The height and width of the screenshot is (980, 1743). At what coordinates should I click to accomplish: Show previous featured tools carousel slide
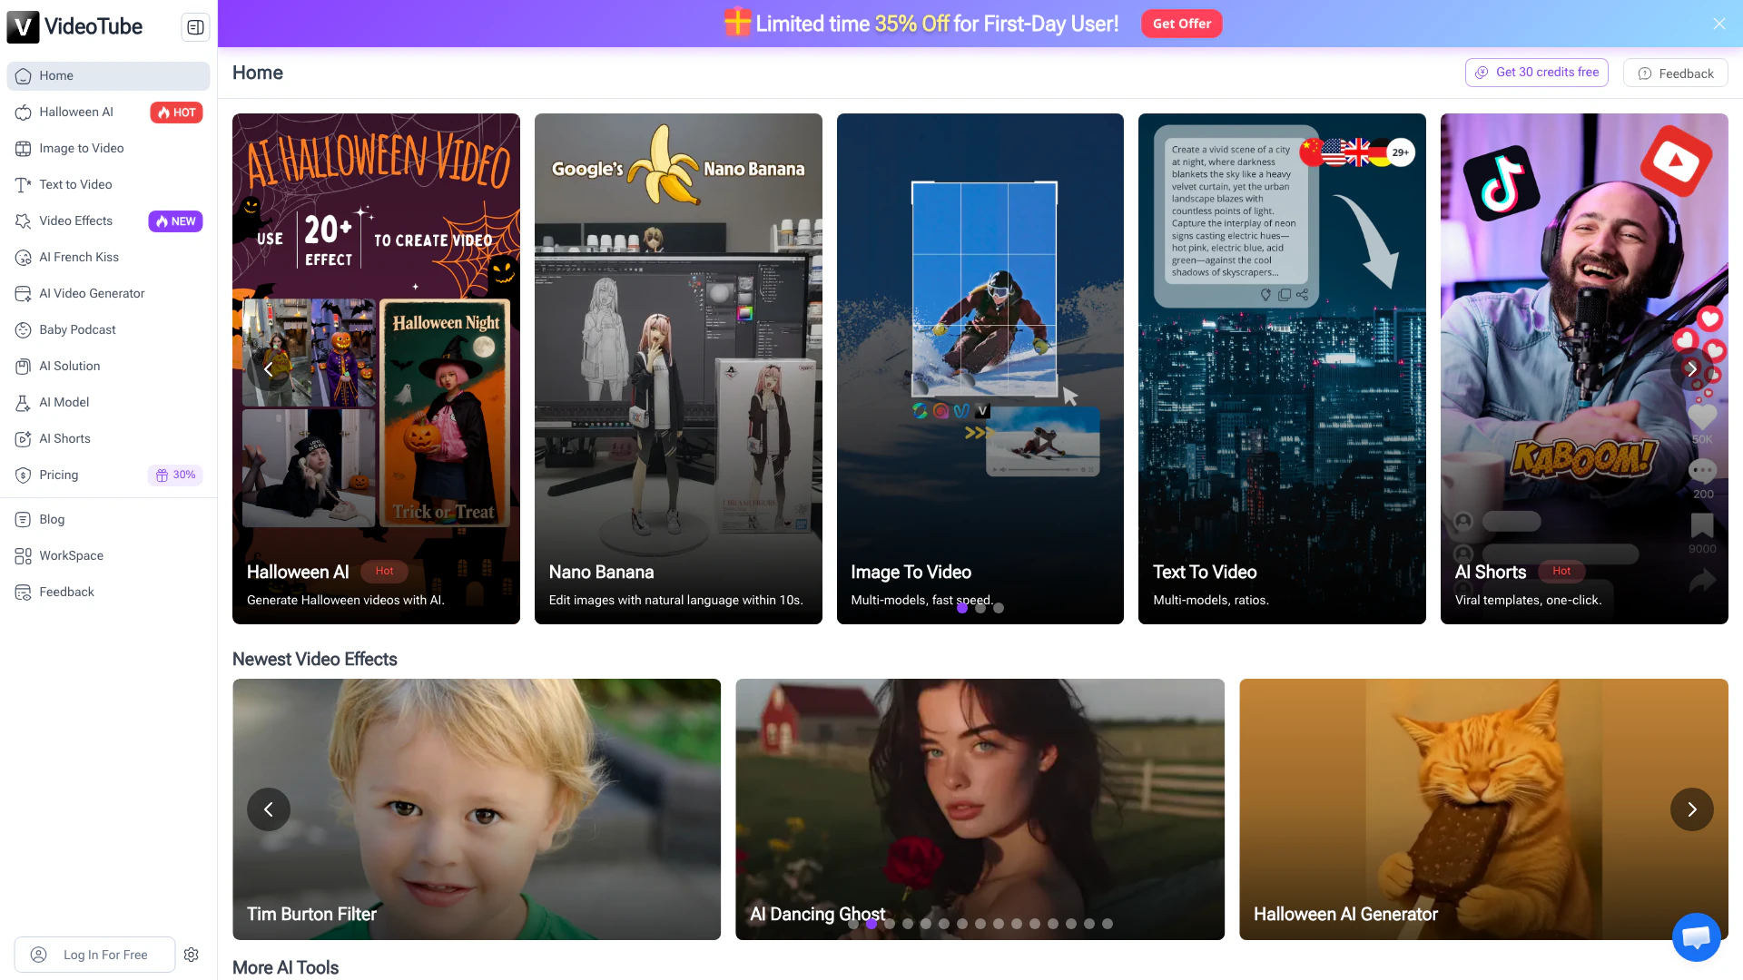(x=269, y=369)
